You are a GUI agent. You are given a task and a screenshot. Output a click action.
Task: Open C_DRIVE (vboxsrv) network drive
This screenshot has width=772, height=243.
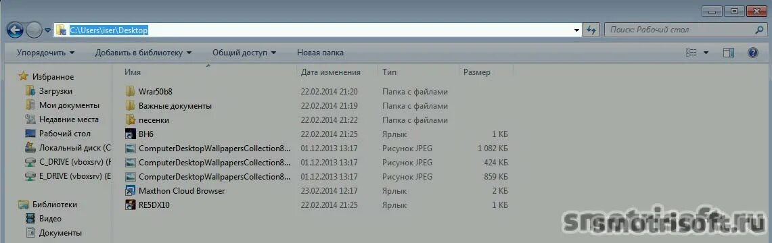(75, 162)
